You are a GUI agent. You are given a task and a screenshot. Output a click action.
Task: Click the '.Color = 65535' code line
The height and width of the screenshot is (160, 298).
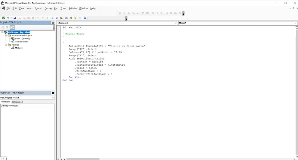click(x=86, y=68)
